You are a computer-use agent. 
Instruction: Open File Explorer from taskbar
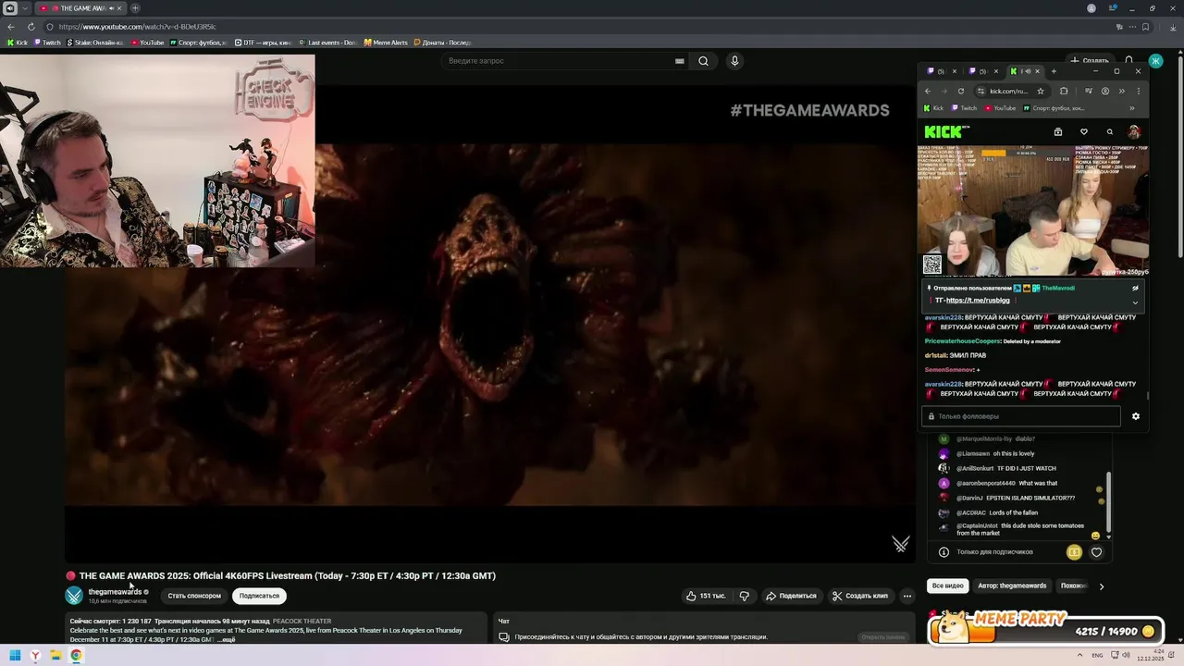[x=55, y=656]
